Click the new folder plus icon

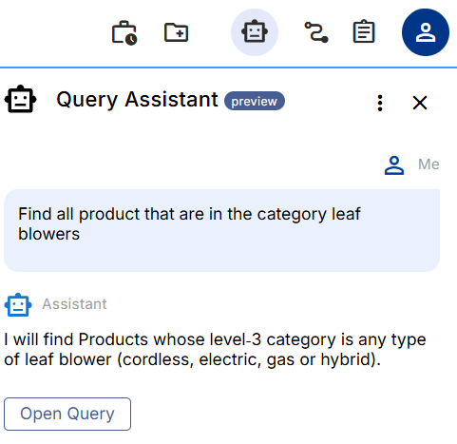click(177, 32)
